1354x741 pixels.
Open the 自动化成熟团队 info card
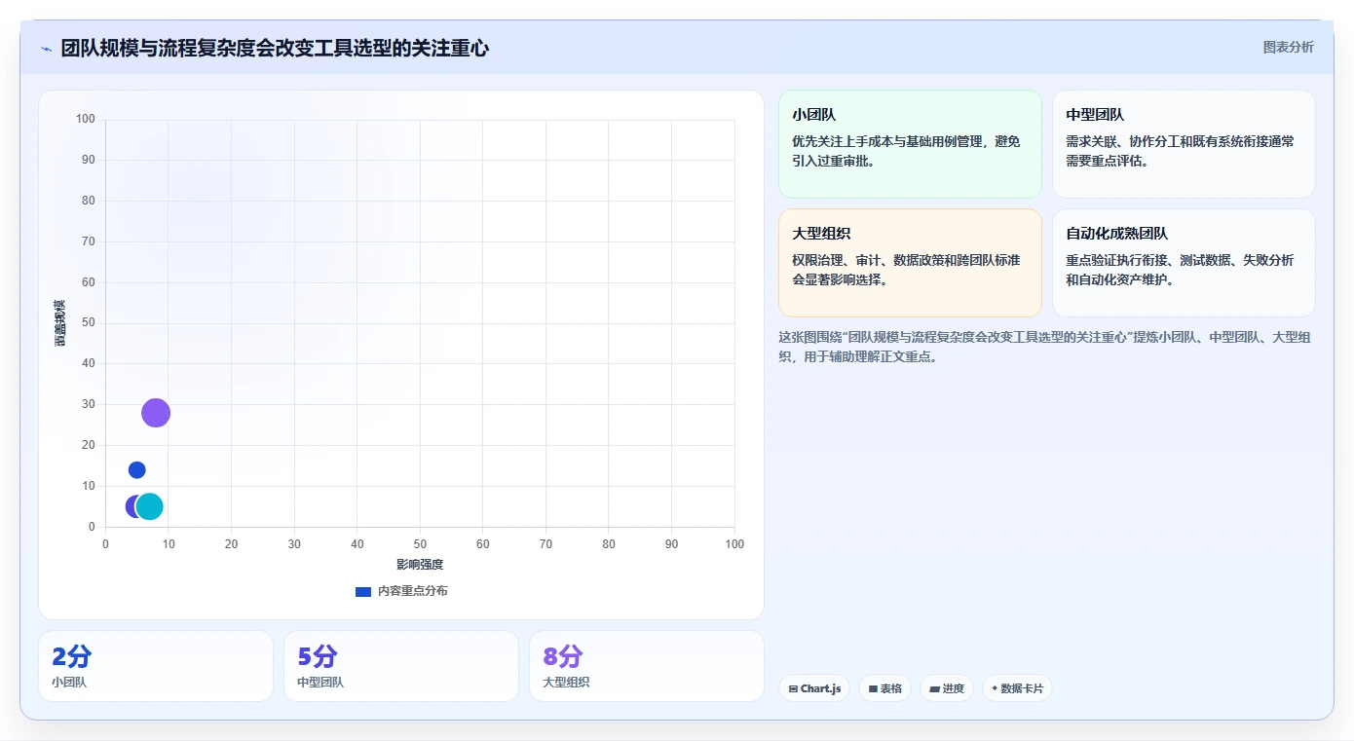pyautogui.click(x=1184, y=263)
